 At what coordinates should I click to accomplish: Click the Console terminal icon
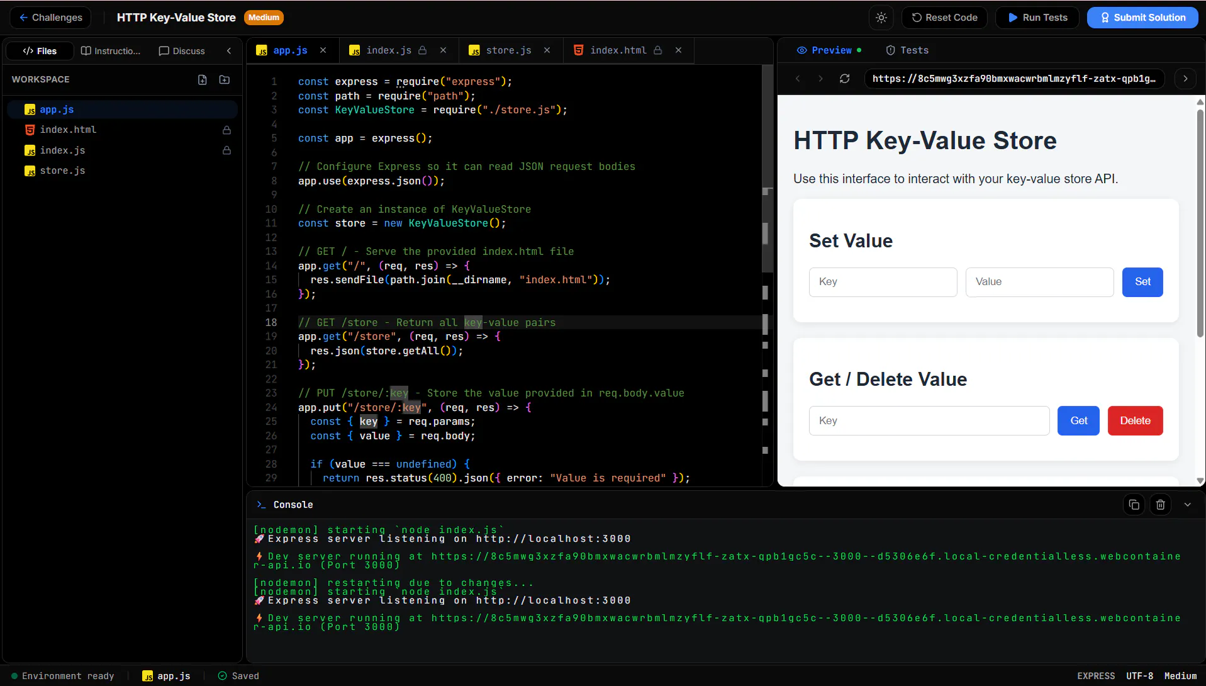(261, 505)
